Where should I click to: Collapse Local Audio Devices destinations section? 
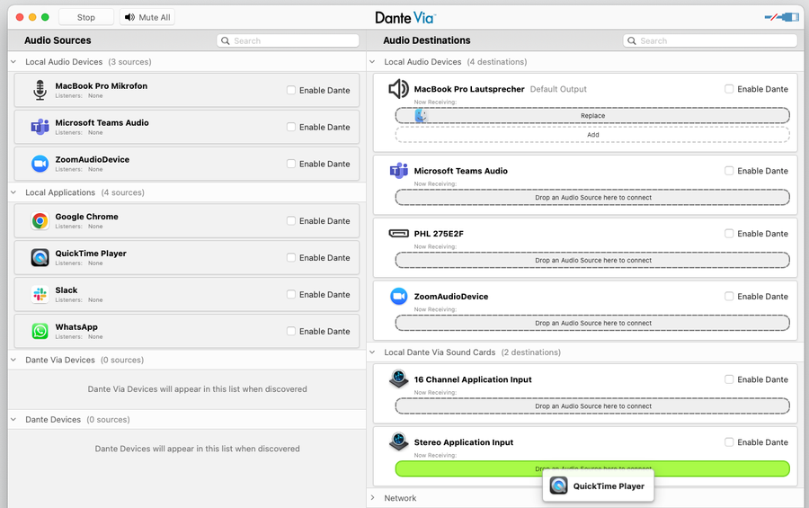coord(372,61)
